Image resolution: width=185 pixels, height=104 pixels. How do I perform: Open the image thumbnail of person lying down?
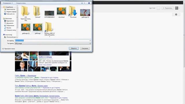point(22,56)
